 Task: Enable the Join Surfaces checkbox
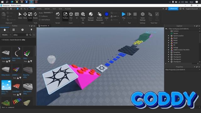pyautogui.click(x=40, y=20)
